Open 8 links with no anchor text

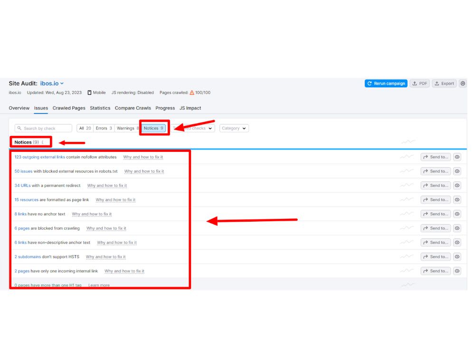20,214
